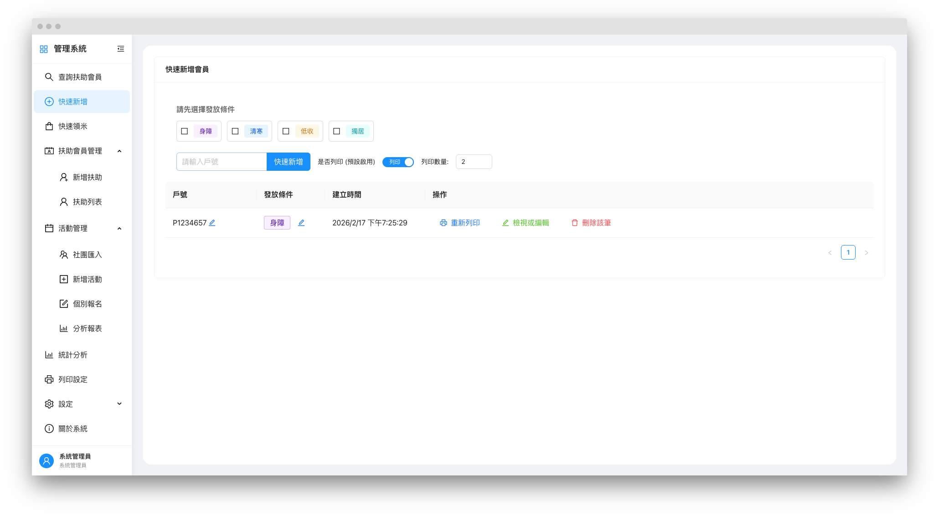This screenshot has width=939, height=521.
Task: Click the 檢視或編輯 link in the row
Action: (x=531, y=223)
